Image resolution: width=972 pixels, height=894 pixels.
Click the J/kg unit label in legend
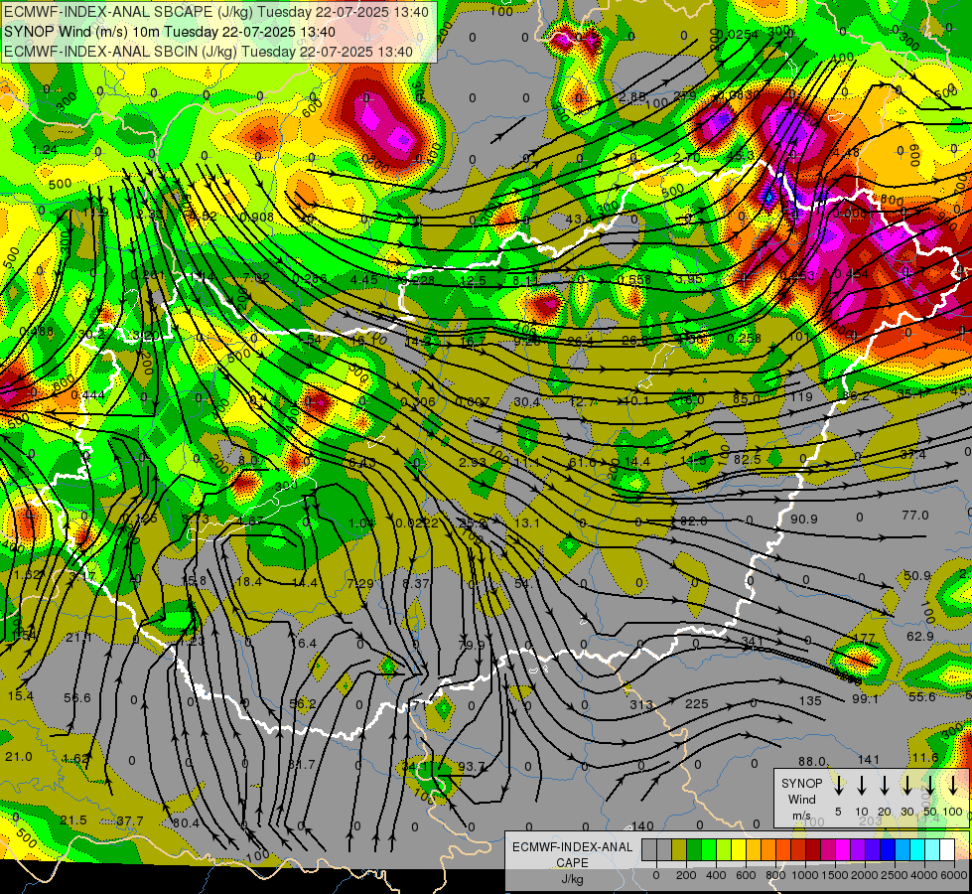[572, 879]
